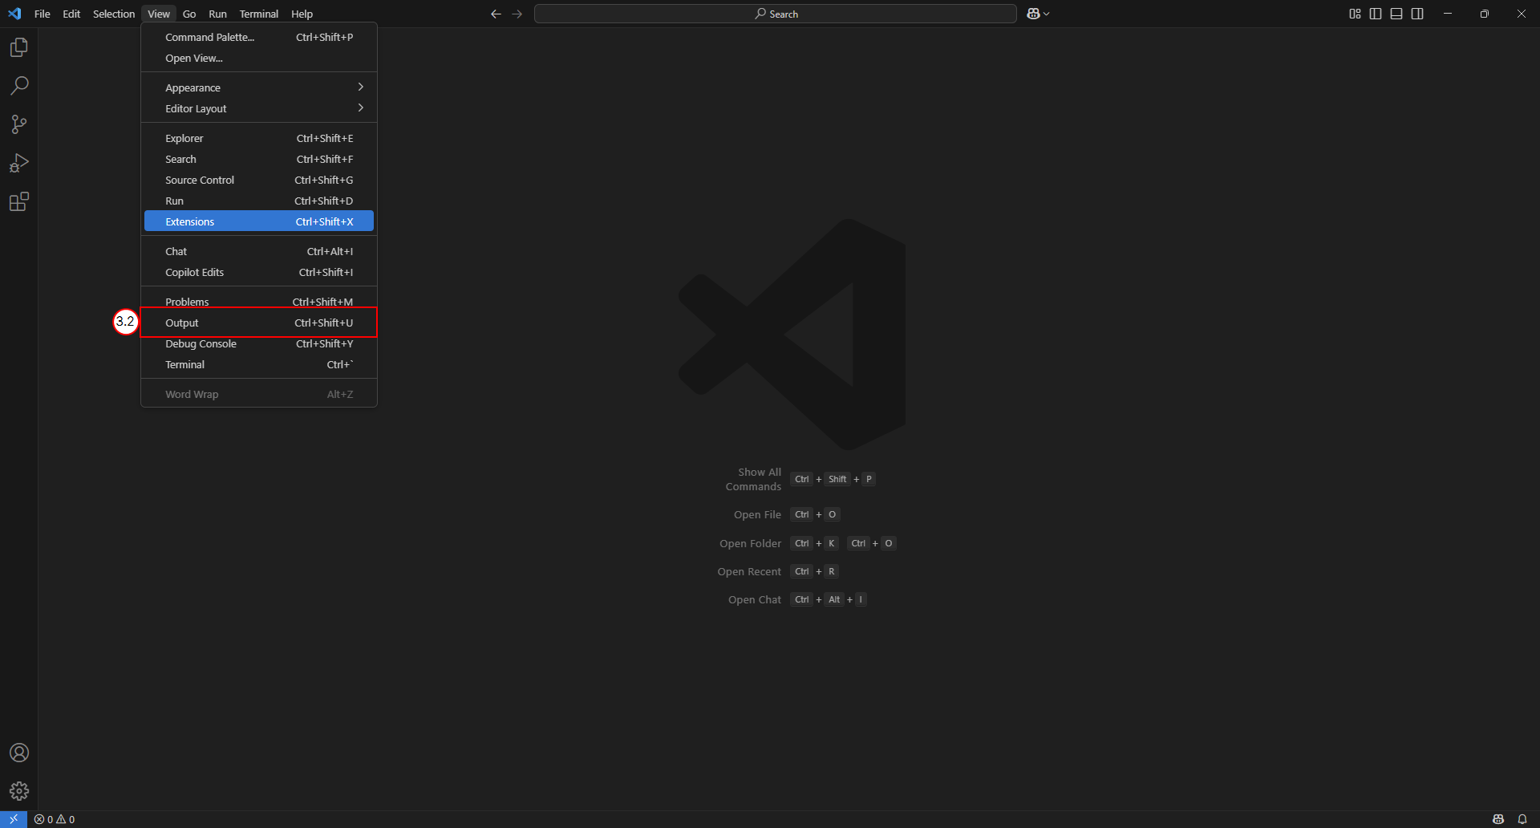
Task: Toggle the Panel visibility
Action: (1396, 14)
